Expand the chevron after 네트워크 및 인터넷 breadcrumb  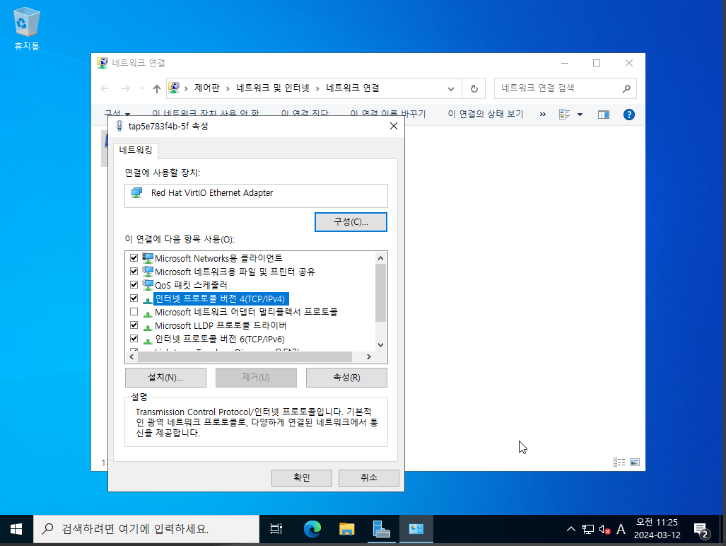pyautogui.click(x=317, y=88)
